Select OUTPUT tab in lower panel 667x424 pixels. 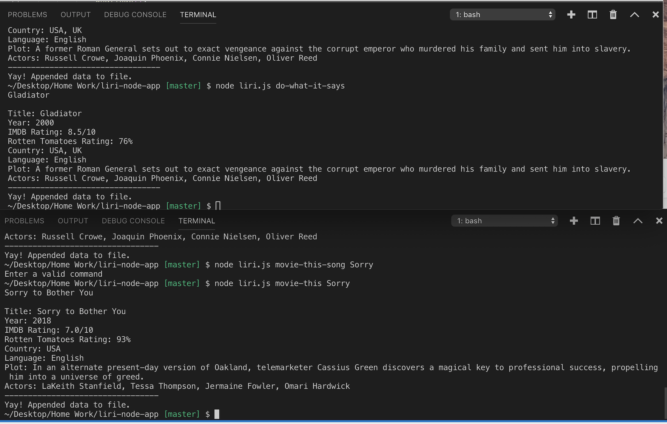(x=73, y=221)
